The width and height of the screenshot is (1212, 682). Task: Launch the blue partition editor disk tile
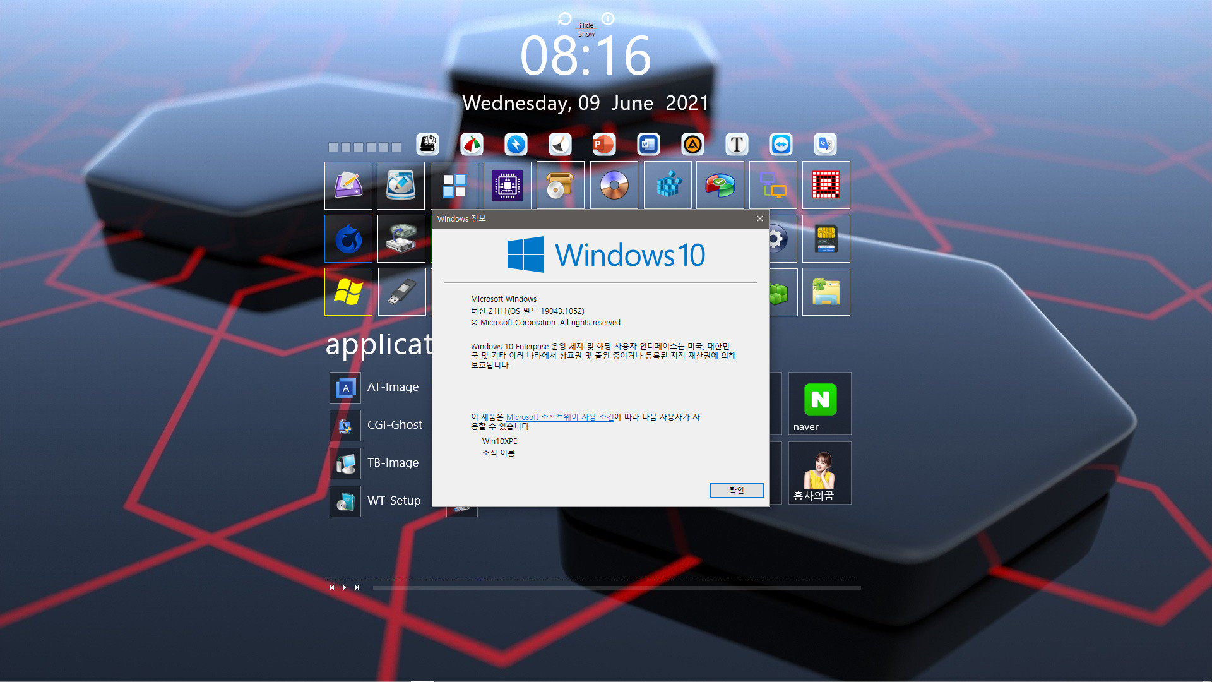401,186
